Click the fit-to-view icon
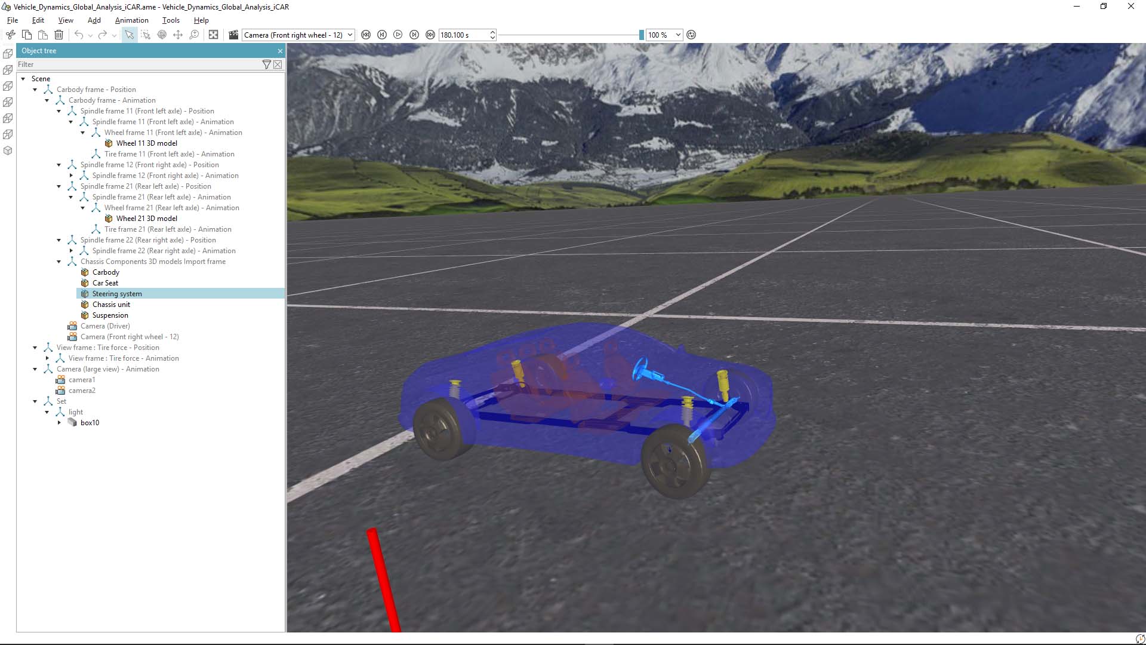Image resolution: width=1146 pixels, height=645 pixels. 213,35
